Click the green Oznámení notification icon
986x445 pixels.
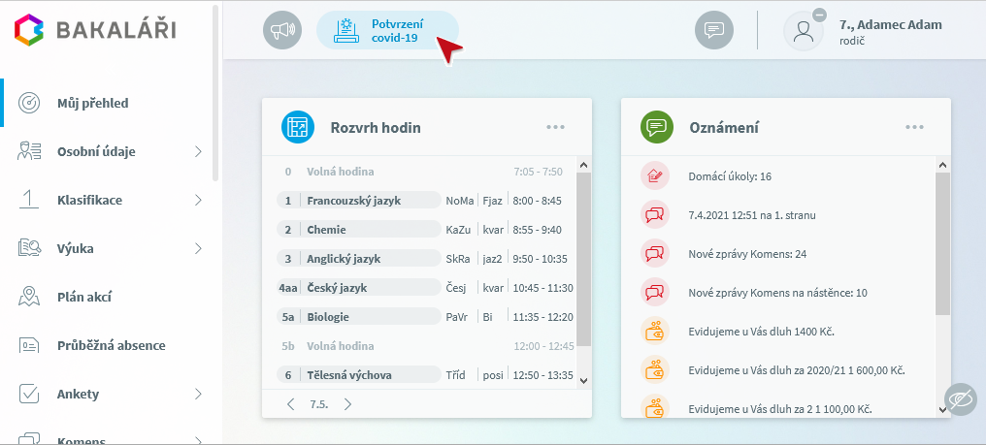click(x=657, y=127)
